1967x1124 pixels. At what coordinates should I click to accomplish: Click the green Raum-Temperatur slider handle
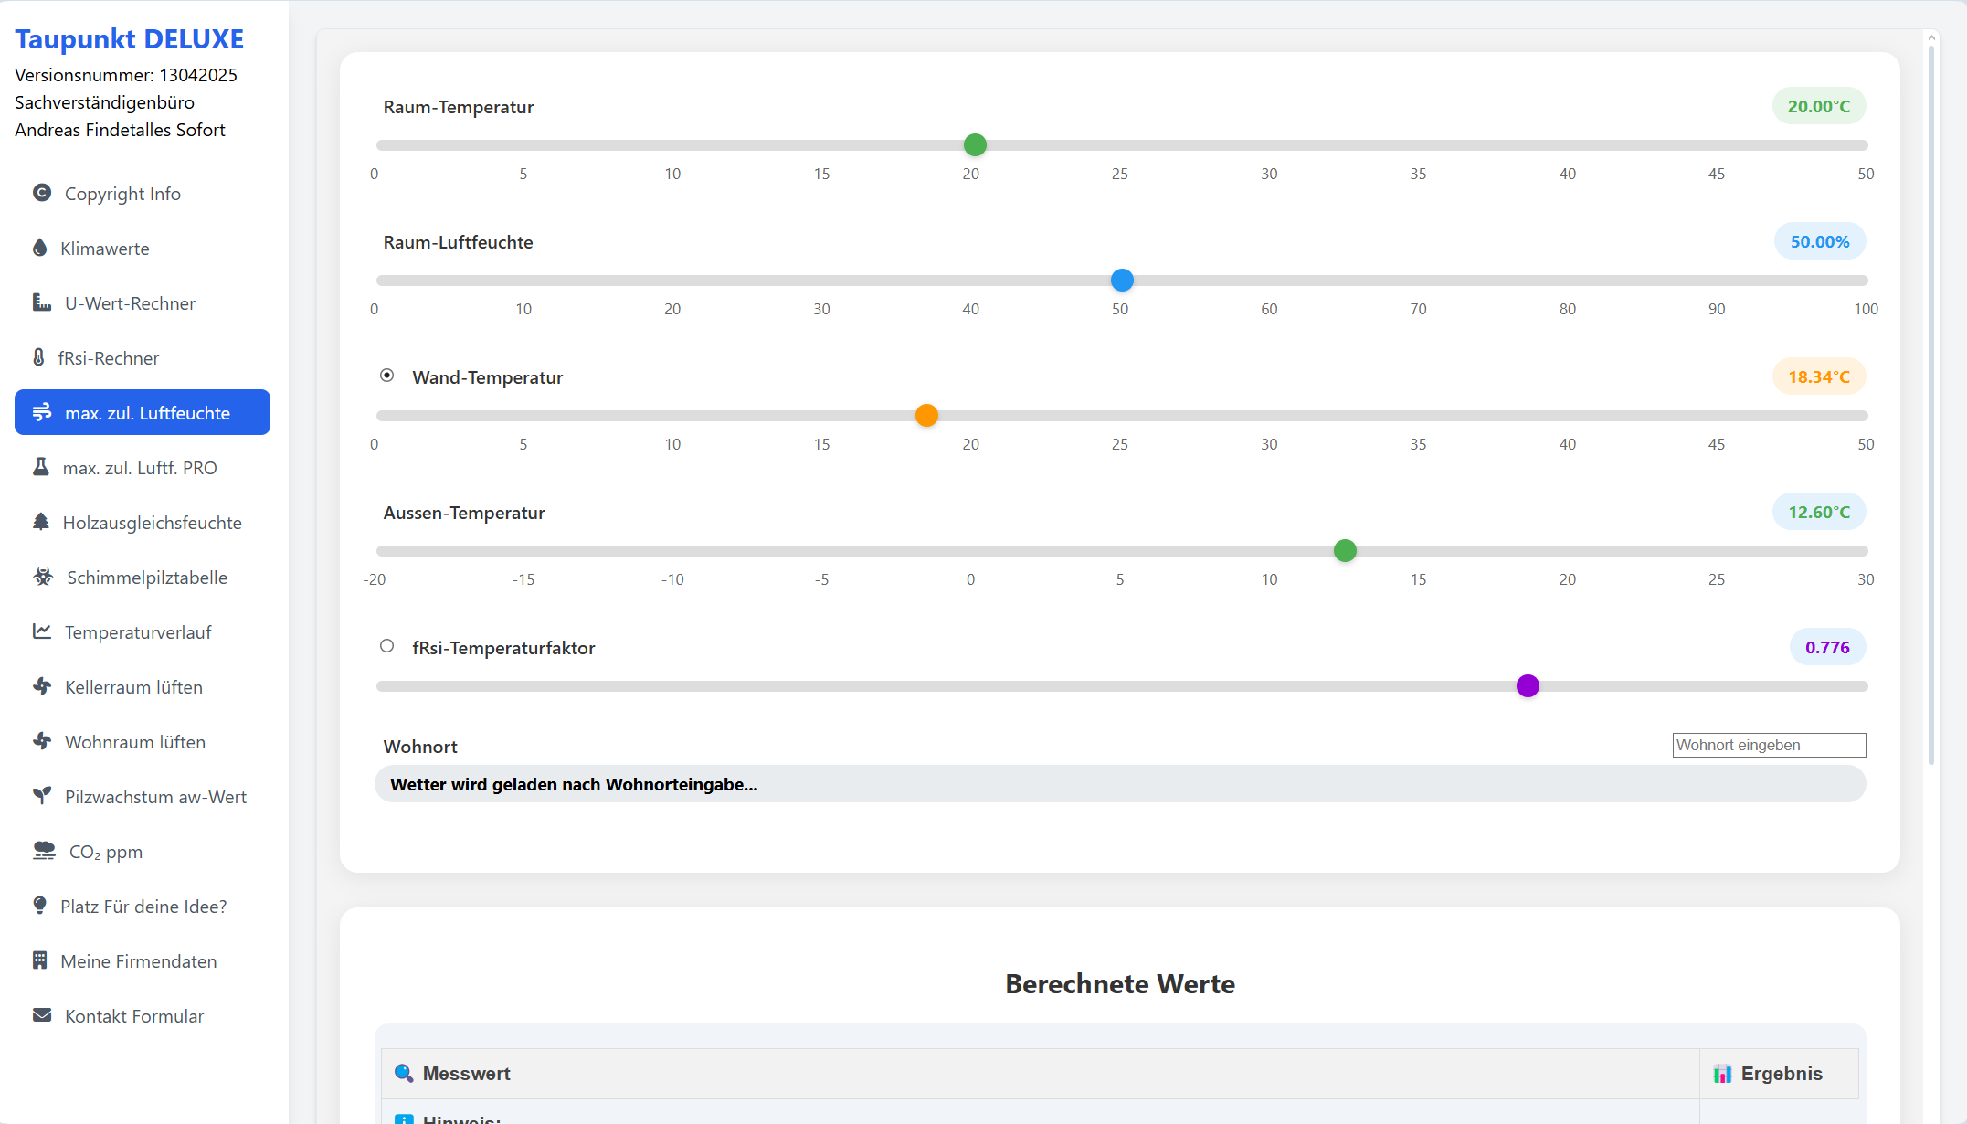[975, 144]
